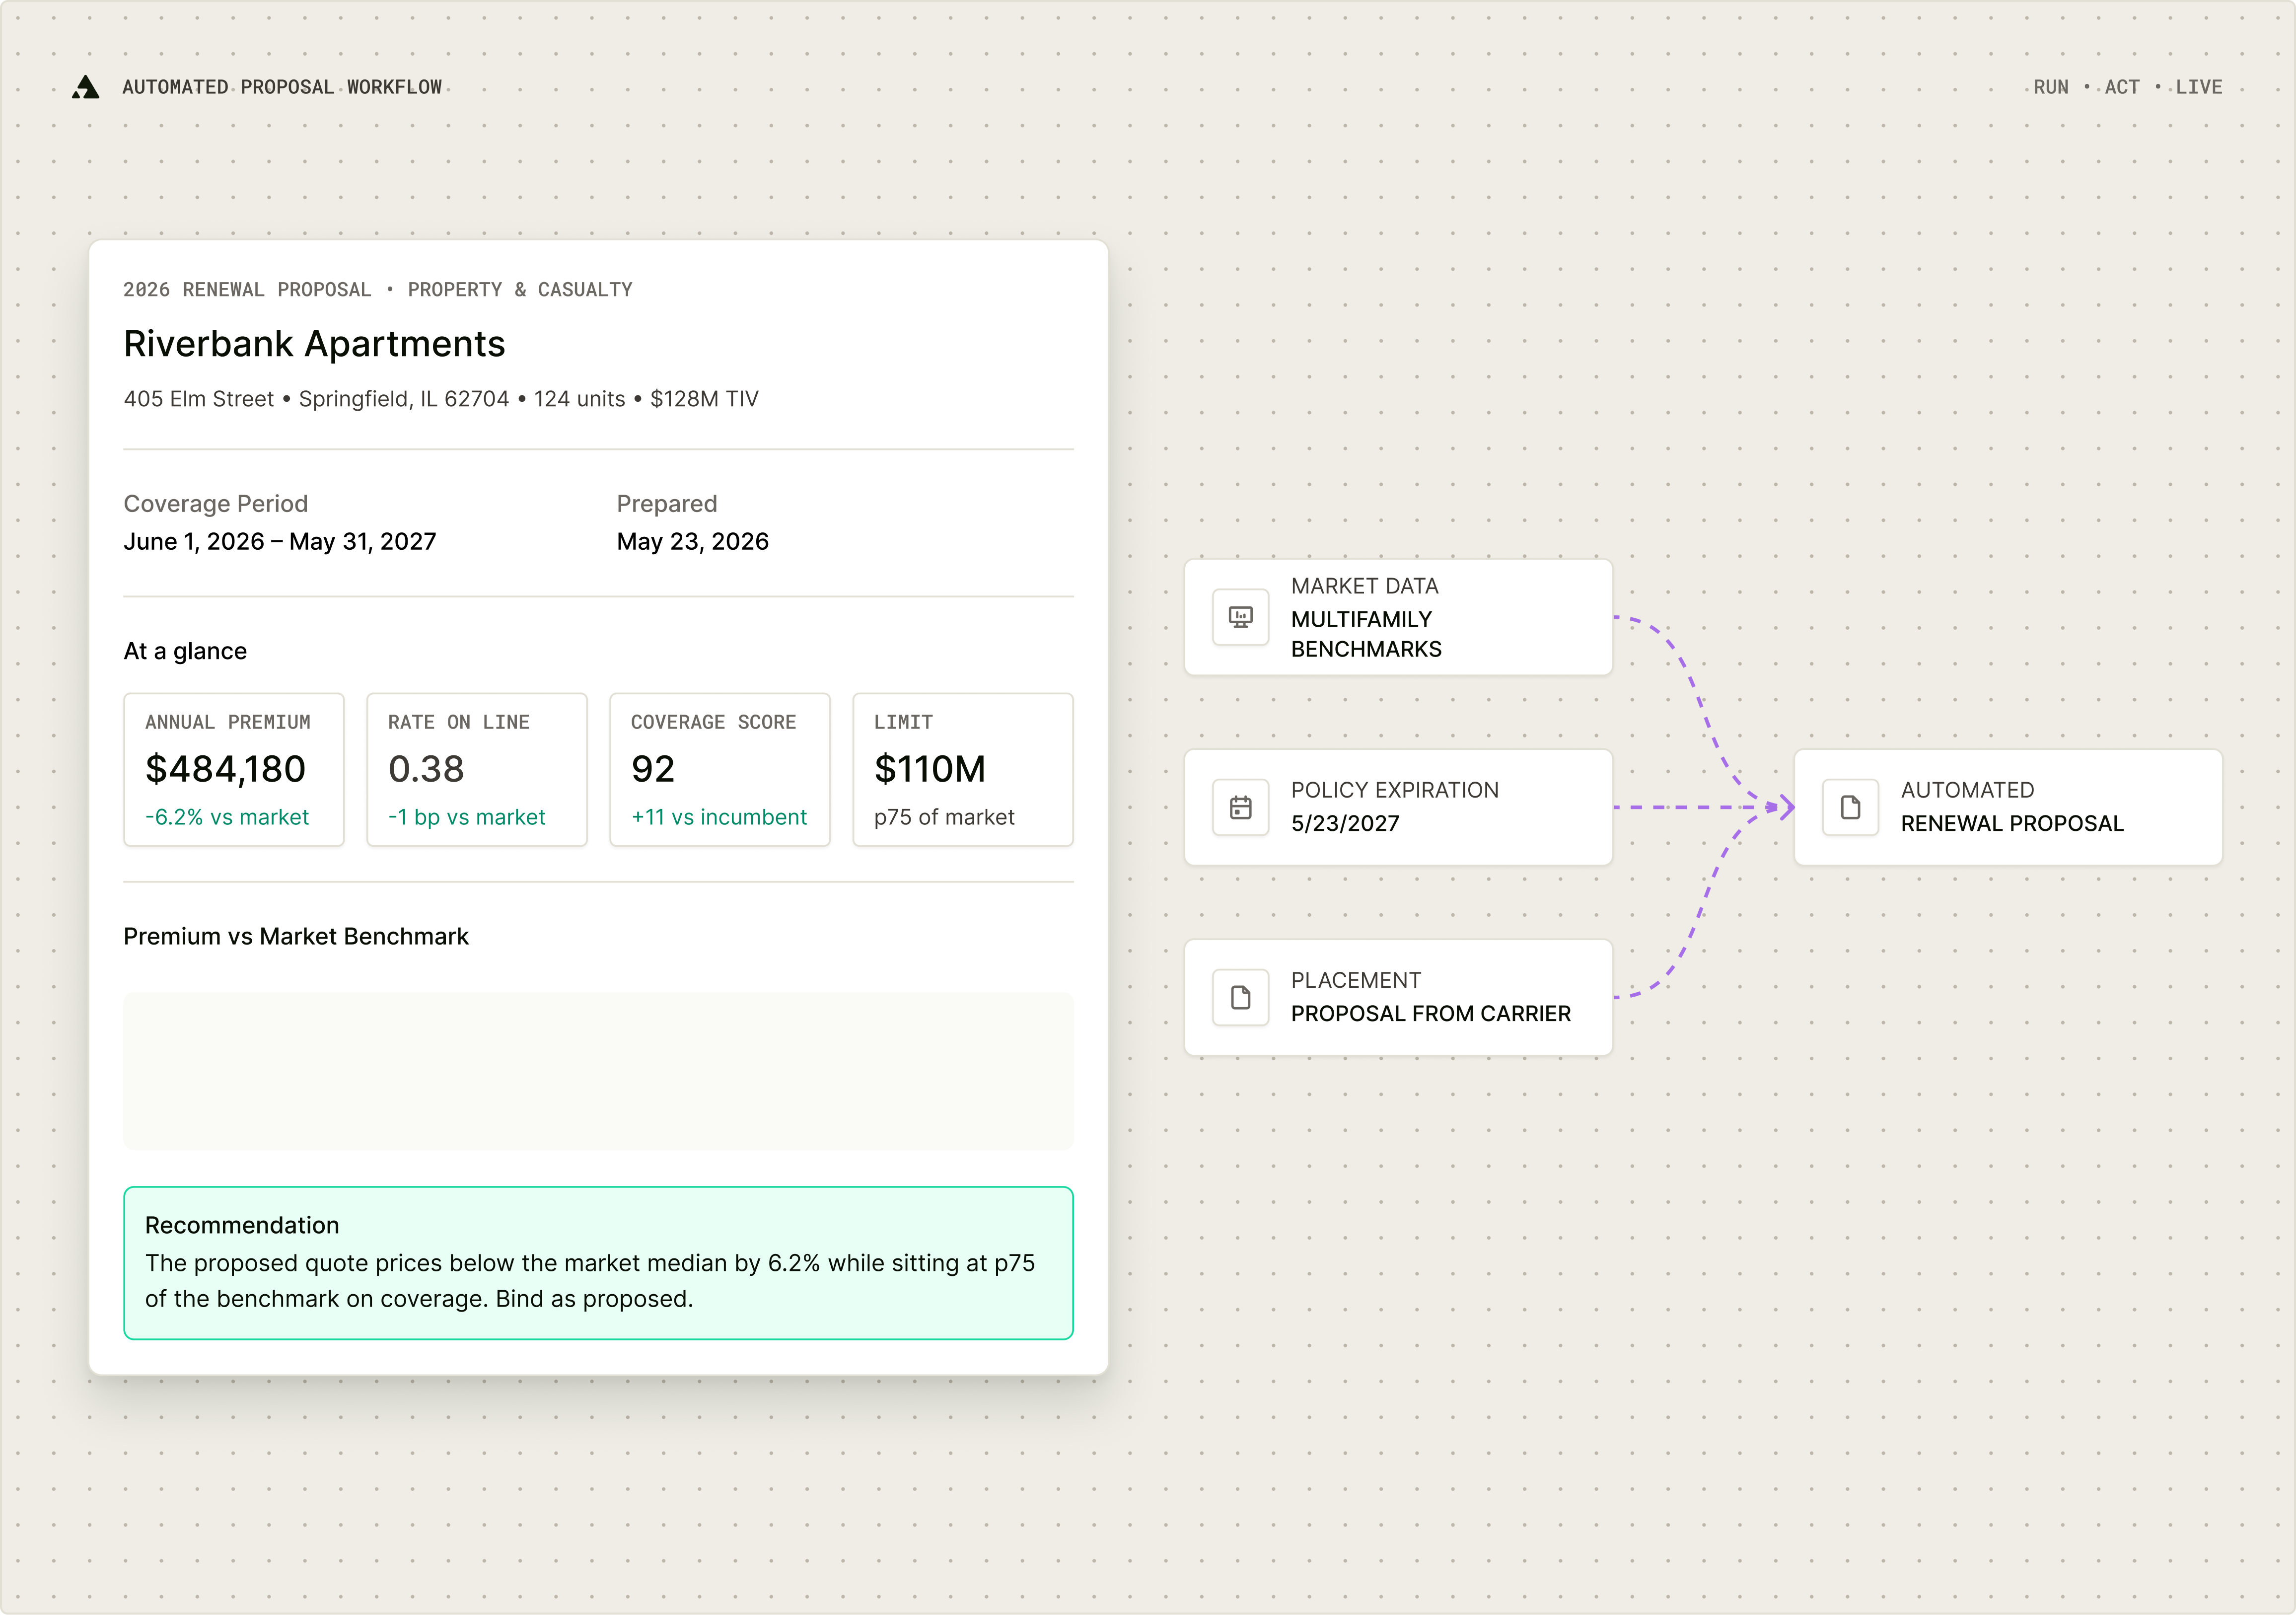Click the -1 bp vs market text
The image size is (2296, 1615).
click(x=467, y=817)
